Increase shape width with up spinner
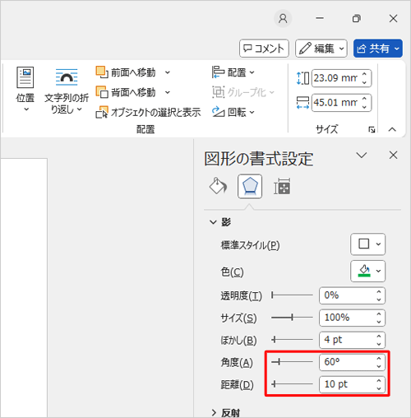411x418 pixels. point(364,99)
